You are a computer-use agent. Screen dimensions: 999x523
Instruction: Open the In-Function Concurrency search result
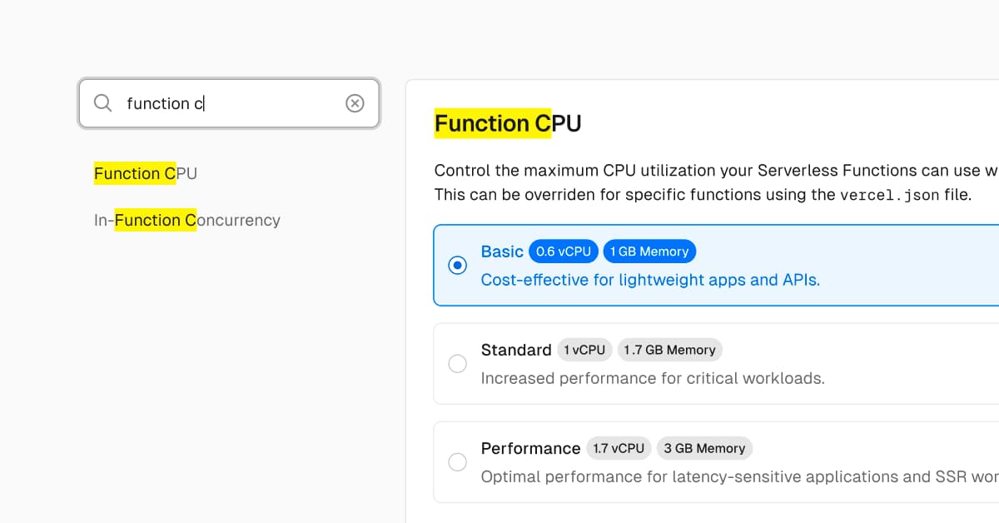[x=187, y=220]
